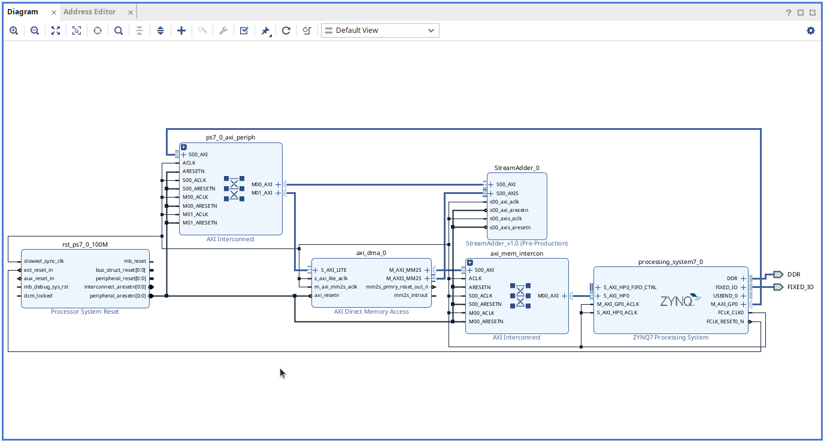Open block customization via the wrench icon
The height and width of the screenshot is (443, 824).
point(223,31)
